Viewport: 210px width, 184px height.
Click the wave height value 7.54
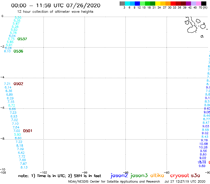pyautogui.click(x=16, y=127)
